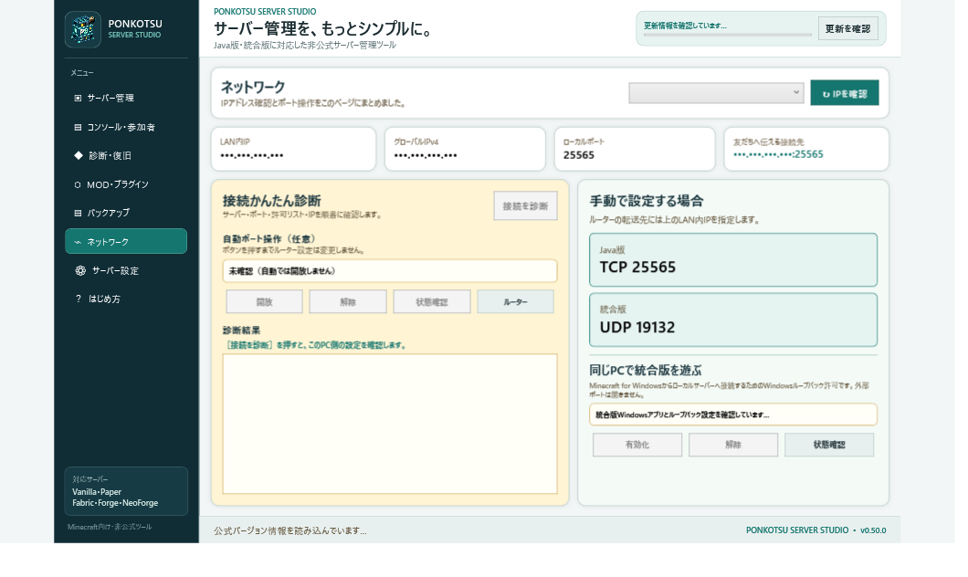This screenshot has width=968, height=577.
Task: Click the 開放 port button
Action: pyautogui.click(x=264, y=302)
